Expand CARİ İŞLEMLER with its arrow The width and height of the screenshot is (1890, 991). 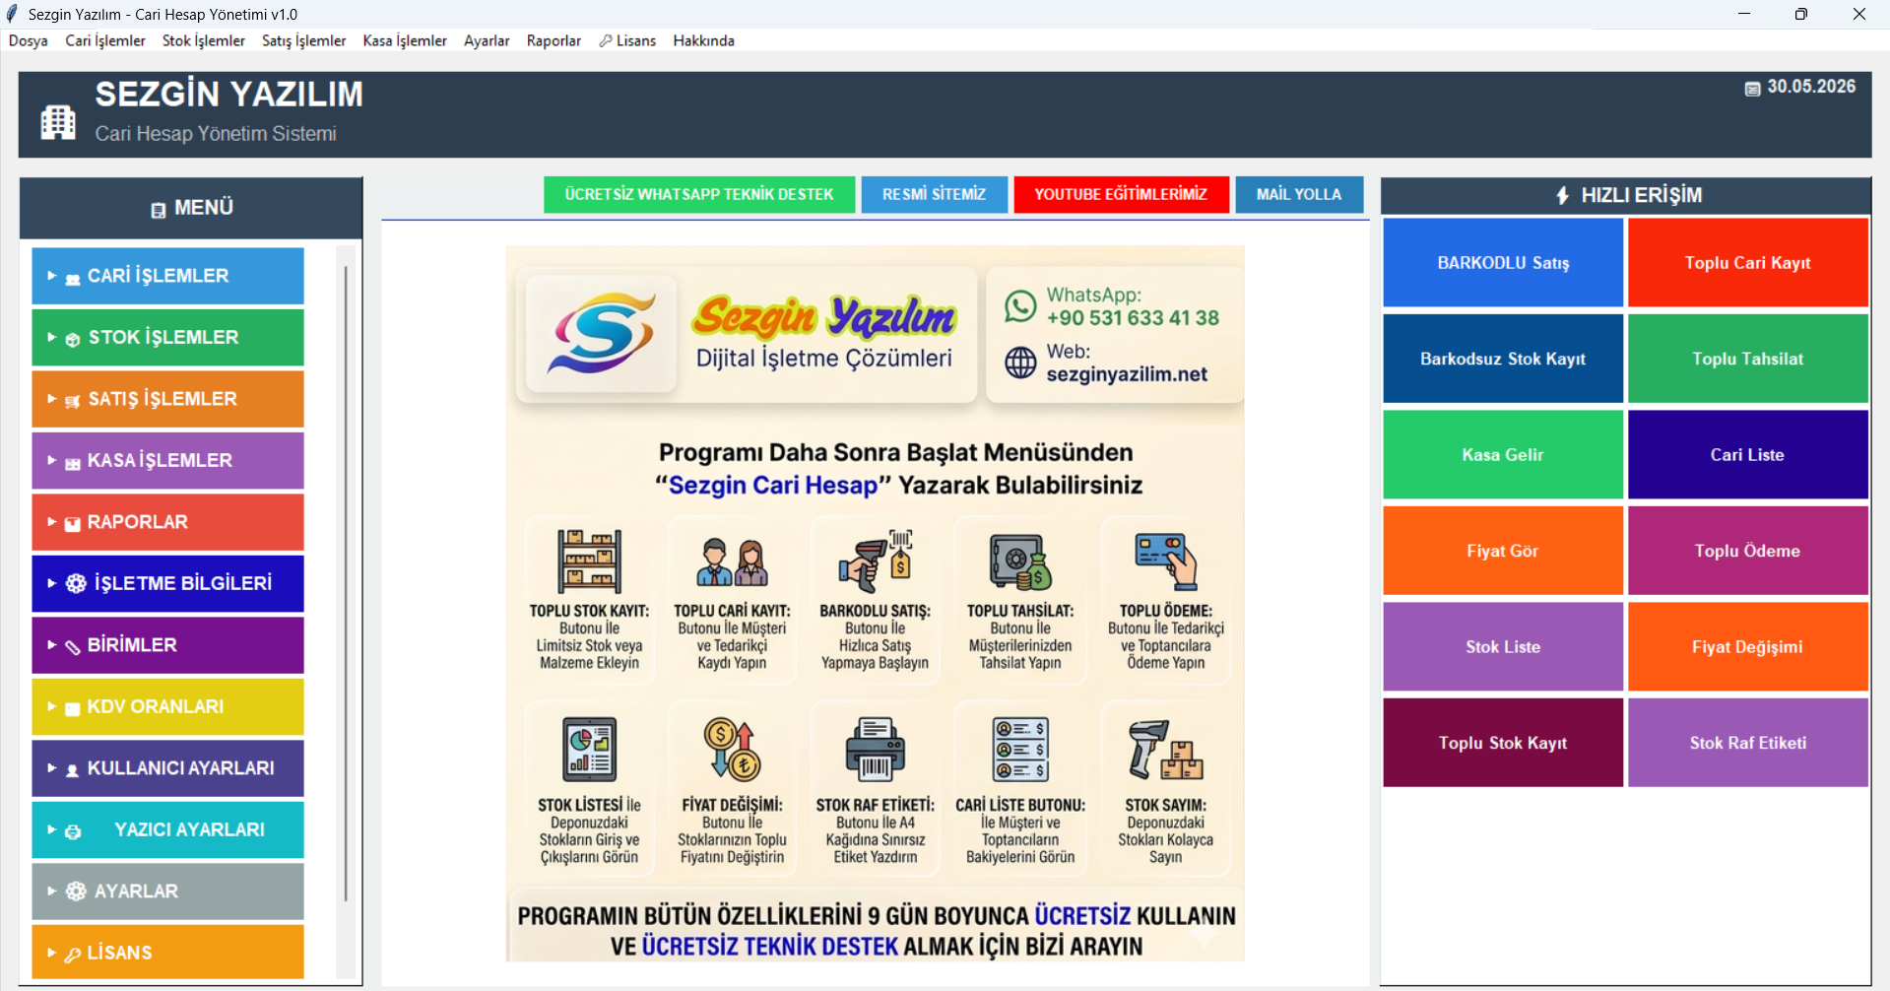tap(51, 276)
